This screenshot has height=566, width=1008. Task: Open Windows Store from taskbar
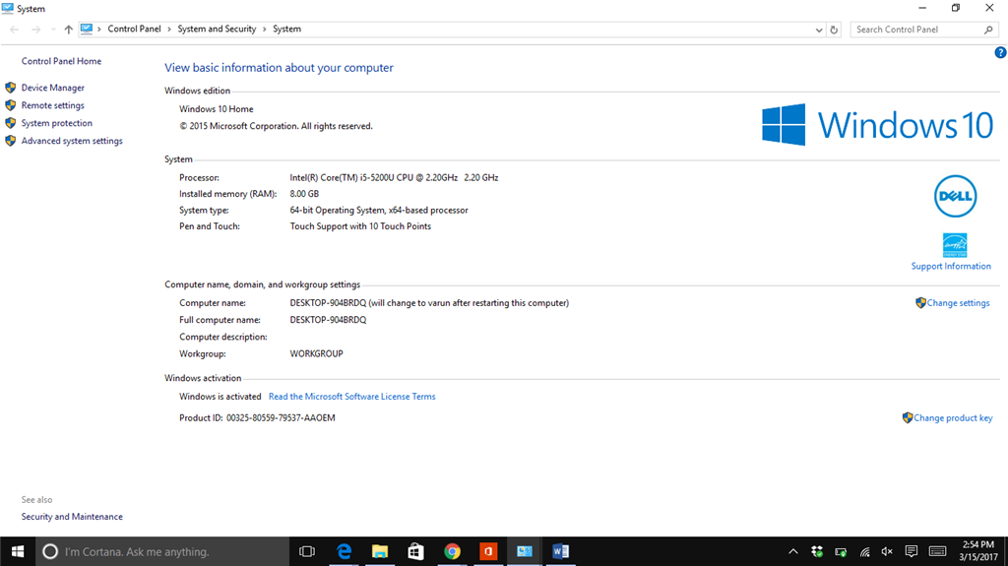tap(416, 552)
